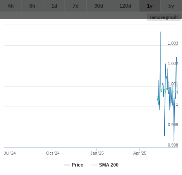This screenshot has width=182, height=175.
Task: Click the green SMA 200 line swatch
Action: 94,165
